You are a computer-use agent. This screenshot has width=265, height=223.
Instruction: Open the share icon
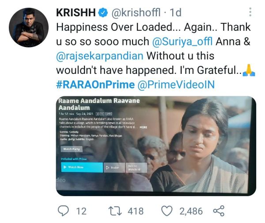(219, 211)
